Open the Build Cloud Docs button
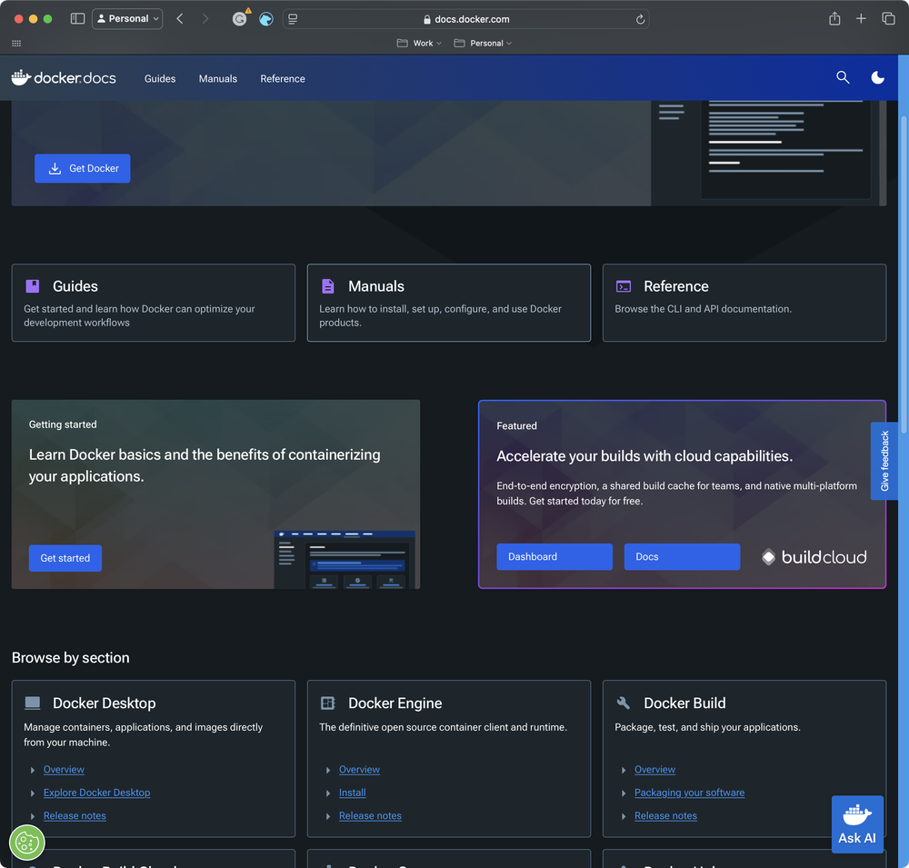Image resolution: width=909 pixels, height=868 pixels. [x=682, y=556]
